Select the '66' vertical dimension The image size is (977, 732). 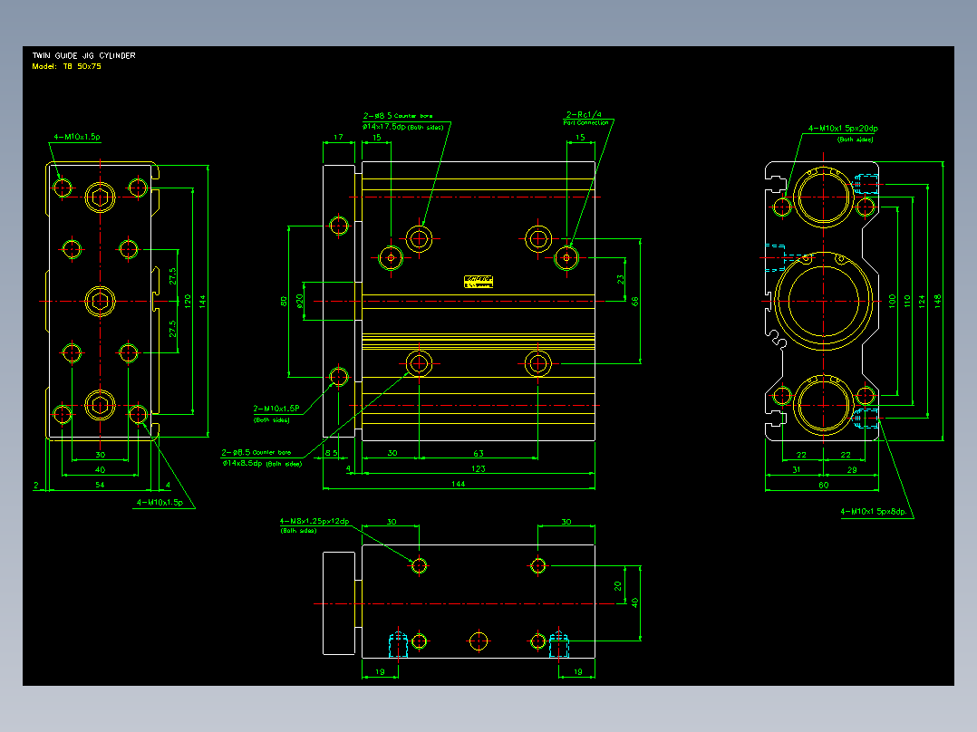click(635, 301)
